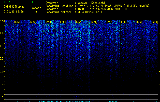
Task: Click the 0.7 kHz axis label
Action: coord(2,84)
